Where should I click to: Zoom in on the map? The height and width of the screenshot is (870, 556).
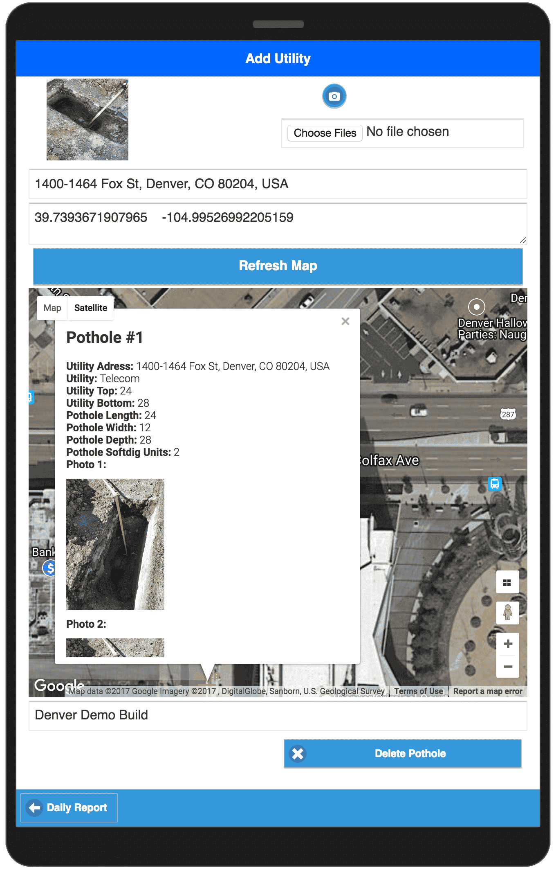coord(508,644)
